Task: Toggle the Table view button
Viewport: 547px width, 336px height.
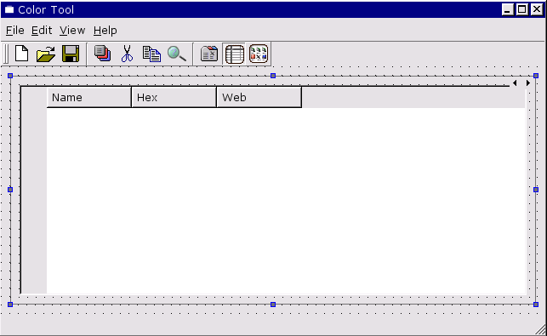Action: click(x=235, y=54)
